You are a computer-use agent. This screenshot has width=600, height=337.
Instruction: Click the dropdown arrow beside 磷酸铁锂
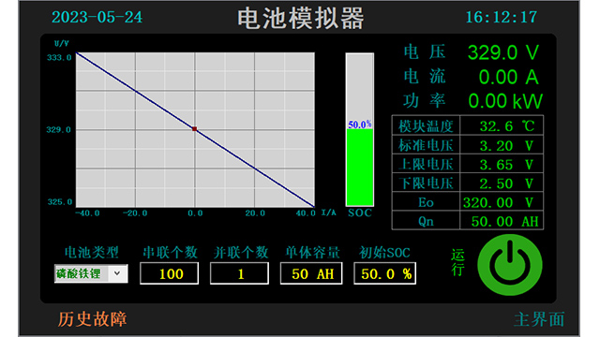(x=117, y=273)
